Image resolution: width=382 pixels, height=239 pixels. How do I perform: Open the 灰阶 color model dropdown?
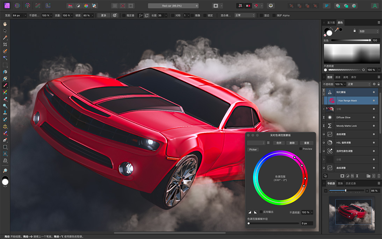point(368,31)
